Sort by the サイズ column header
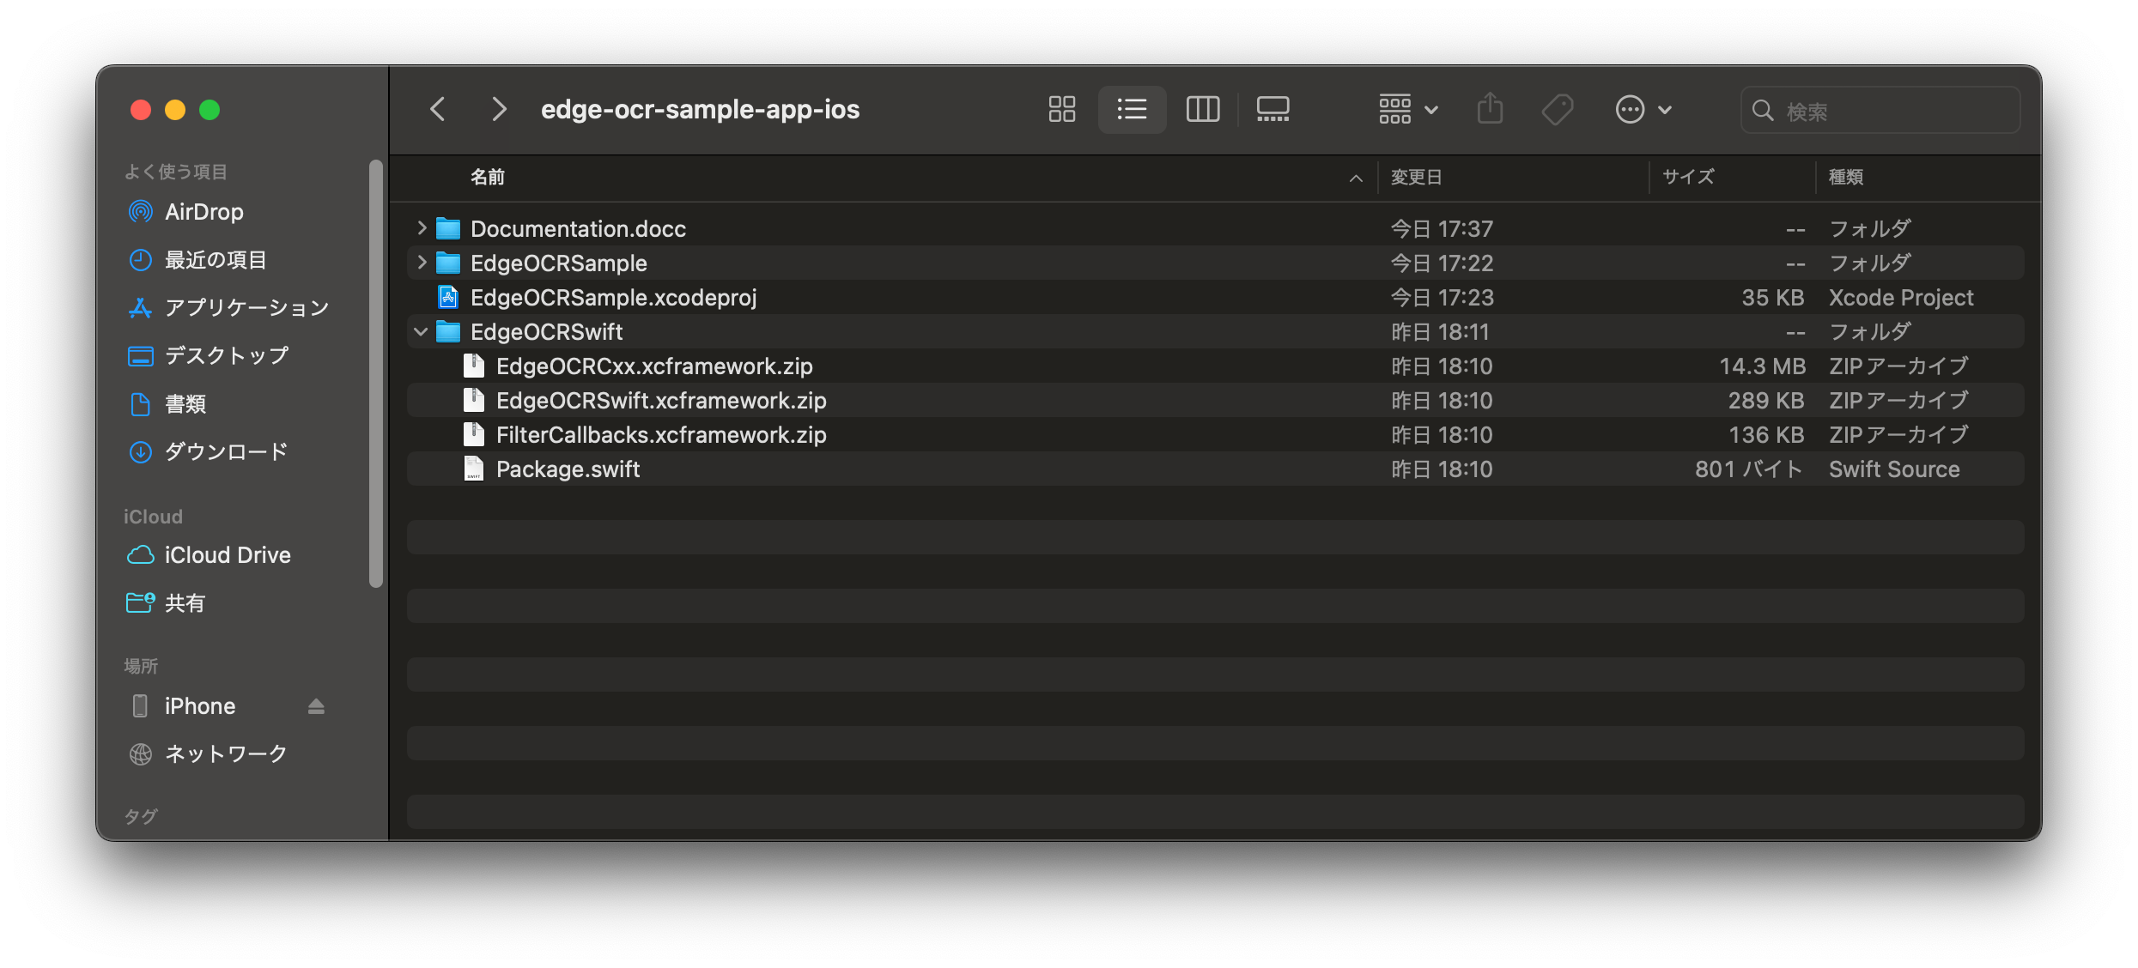Screen dimensions: 2138x968 (1688, 178)
